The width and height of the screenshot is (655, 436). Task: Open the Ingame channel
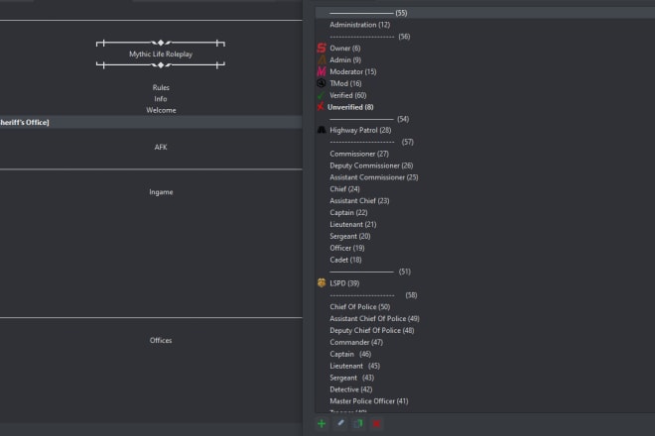tap(161, 192)
